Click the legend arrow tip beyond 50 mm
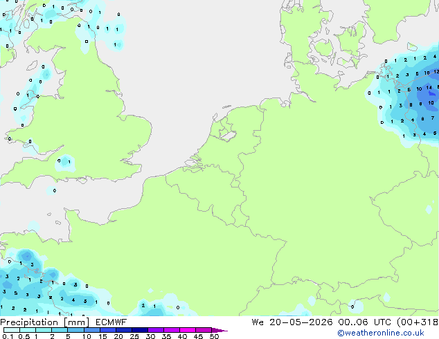The image size is (439, 339). coord(220,330)
